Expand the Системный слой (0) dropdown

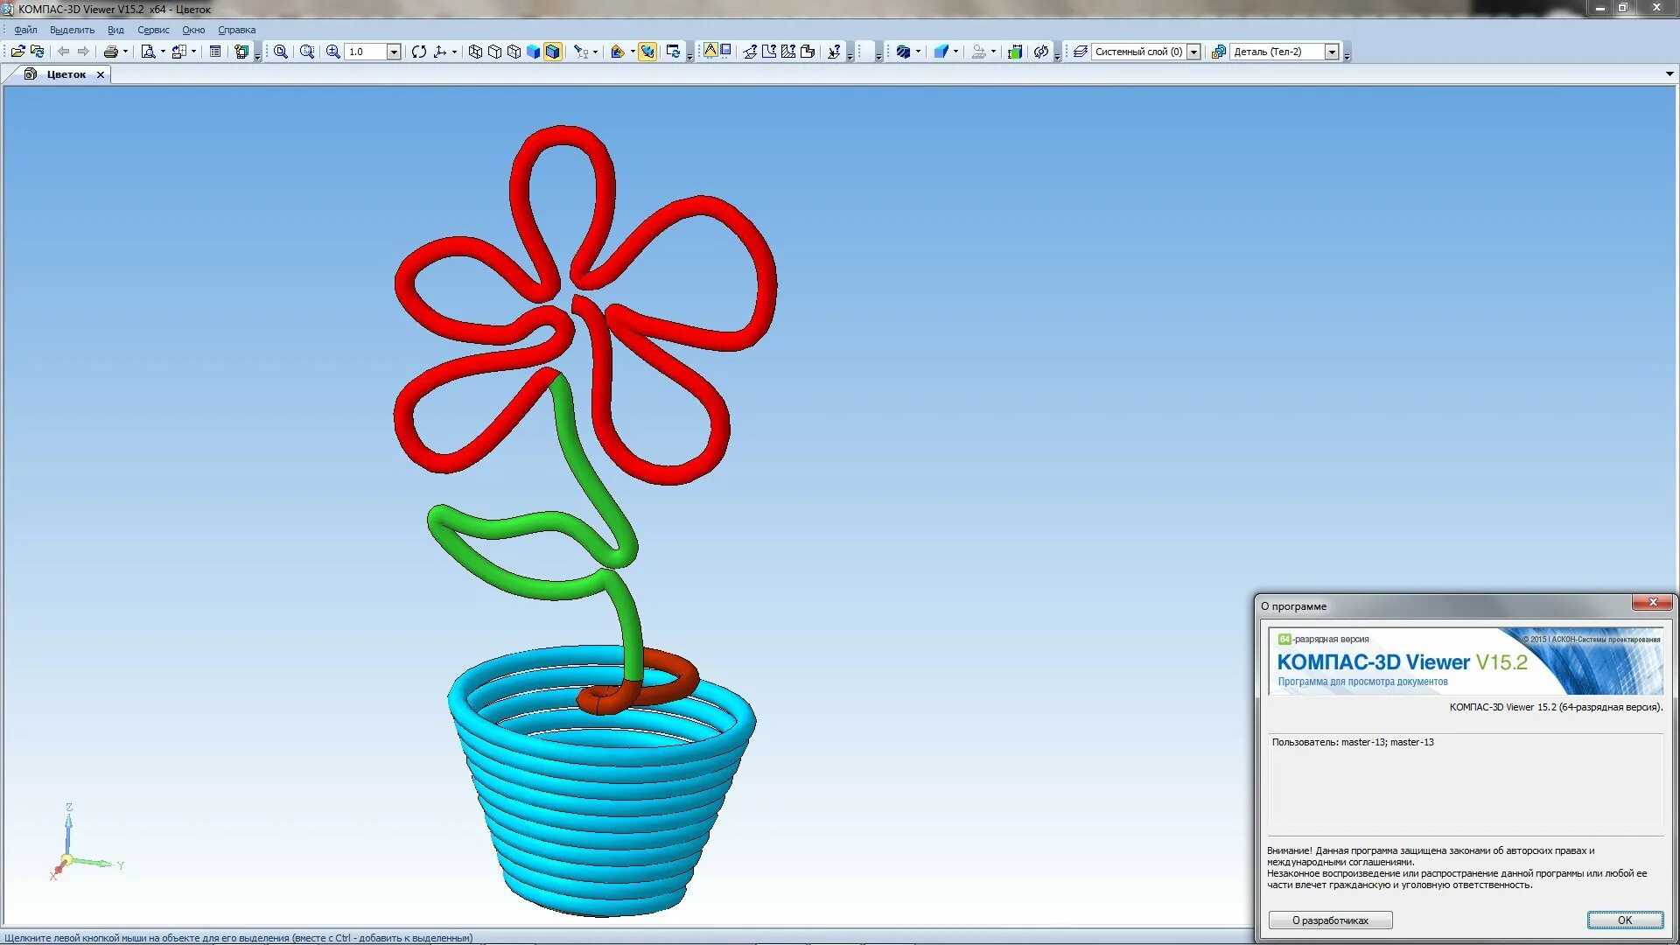(1193, 52)
